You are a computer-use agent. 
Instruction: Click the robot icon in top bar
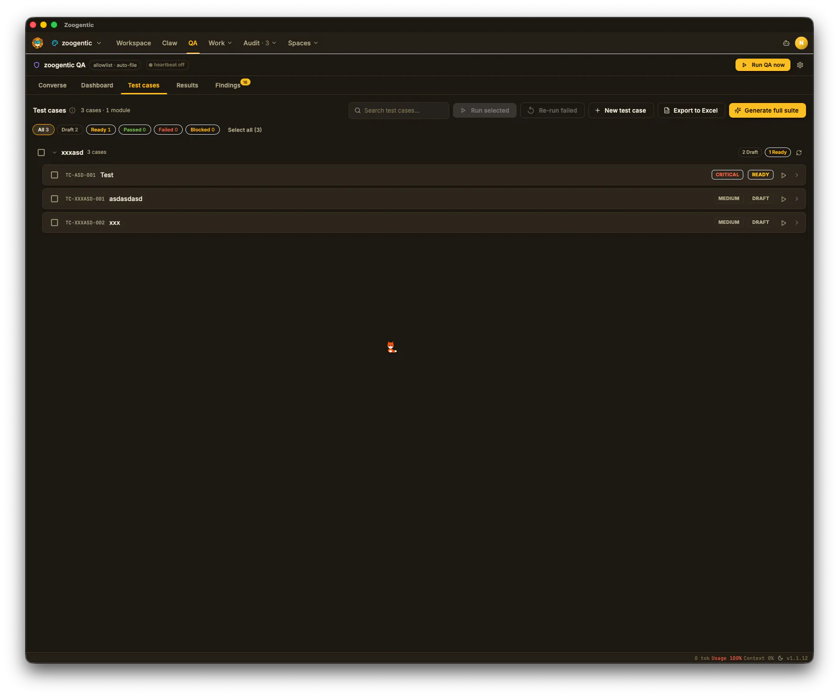(x=786, y=43)
